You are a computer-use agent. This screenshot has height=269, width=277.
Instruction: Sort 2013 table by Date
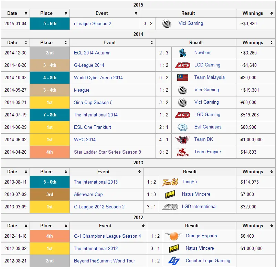coord(26,172)
